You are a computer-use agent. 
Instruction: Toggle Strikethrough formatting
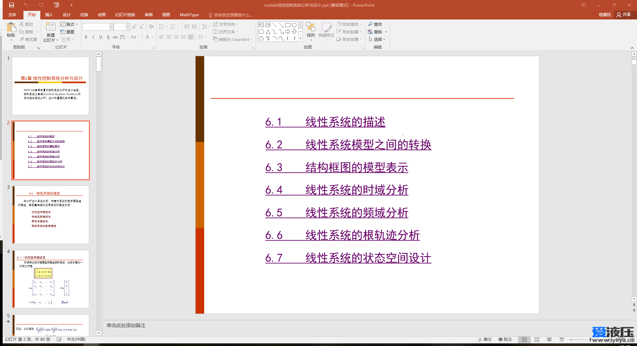coord(115,37)
